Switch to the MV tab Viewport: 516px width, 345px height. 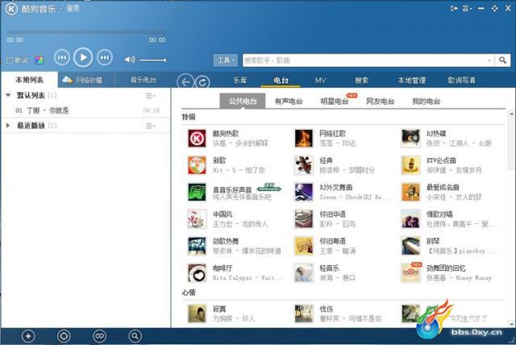[x=320, y=81]
